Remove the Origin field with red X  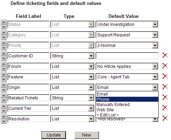tap(165, 87)
